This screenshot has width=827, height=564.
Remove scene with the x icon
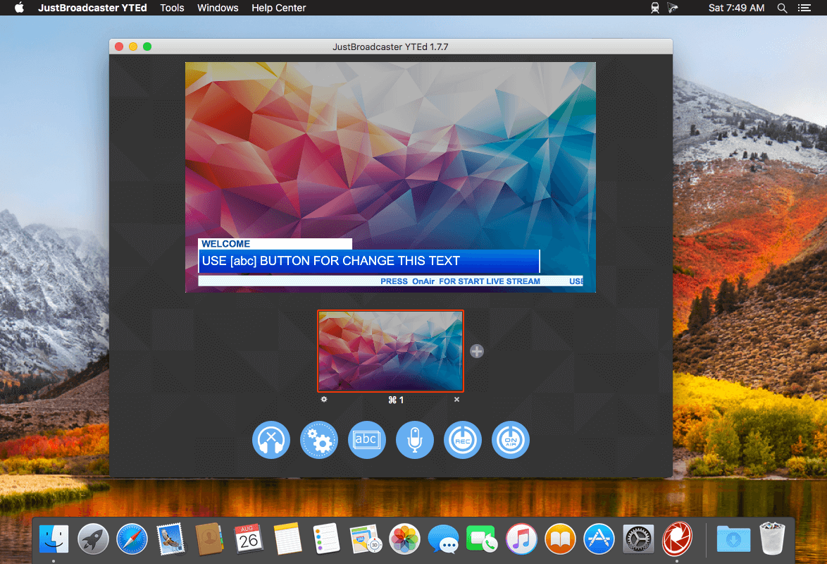[456, 400]
